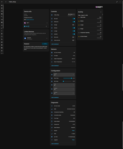Open the device info three-dot menu
Screen dimensions: 123x149
[46, 26]
